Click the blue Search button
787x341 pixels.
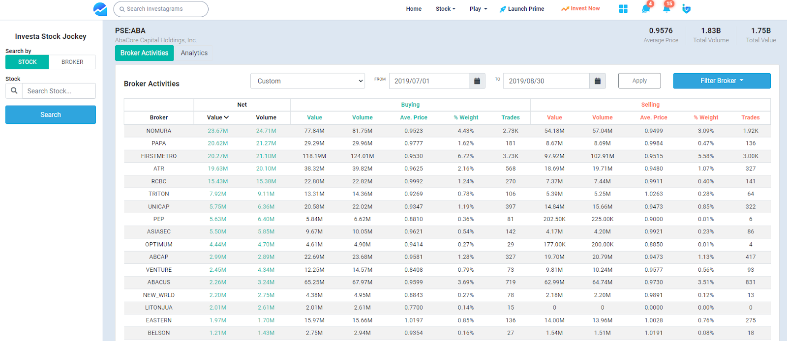tap(51, 114)
